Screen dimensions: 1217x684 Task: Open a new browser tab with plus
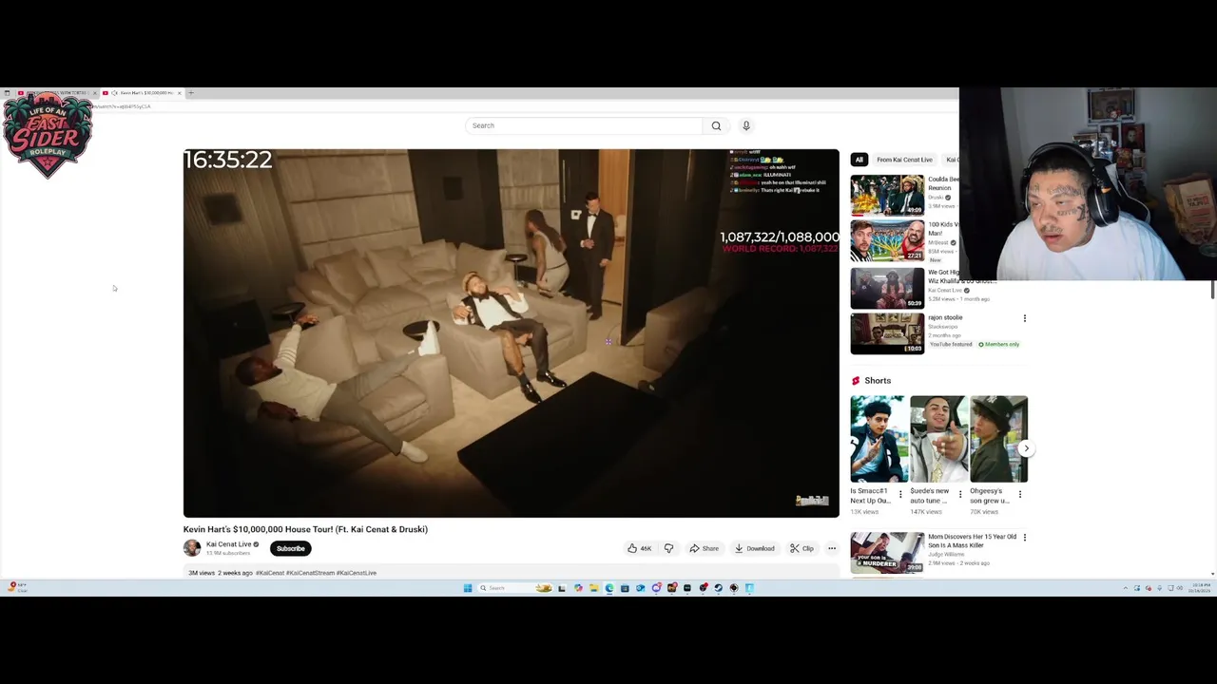(190, 93)
